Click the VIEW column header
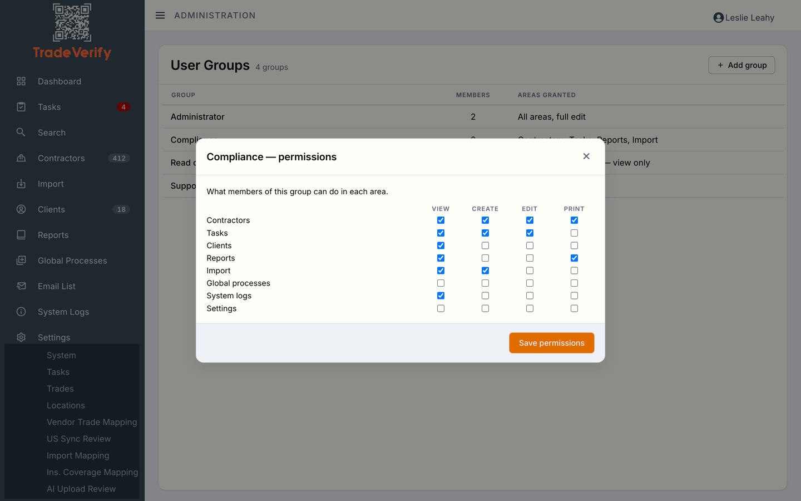The image size is (801, 501). pyautogui.click(x=441, y=209)
